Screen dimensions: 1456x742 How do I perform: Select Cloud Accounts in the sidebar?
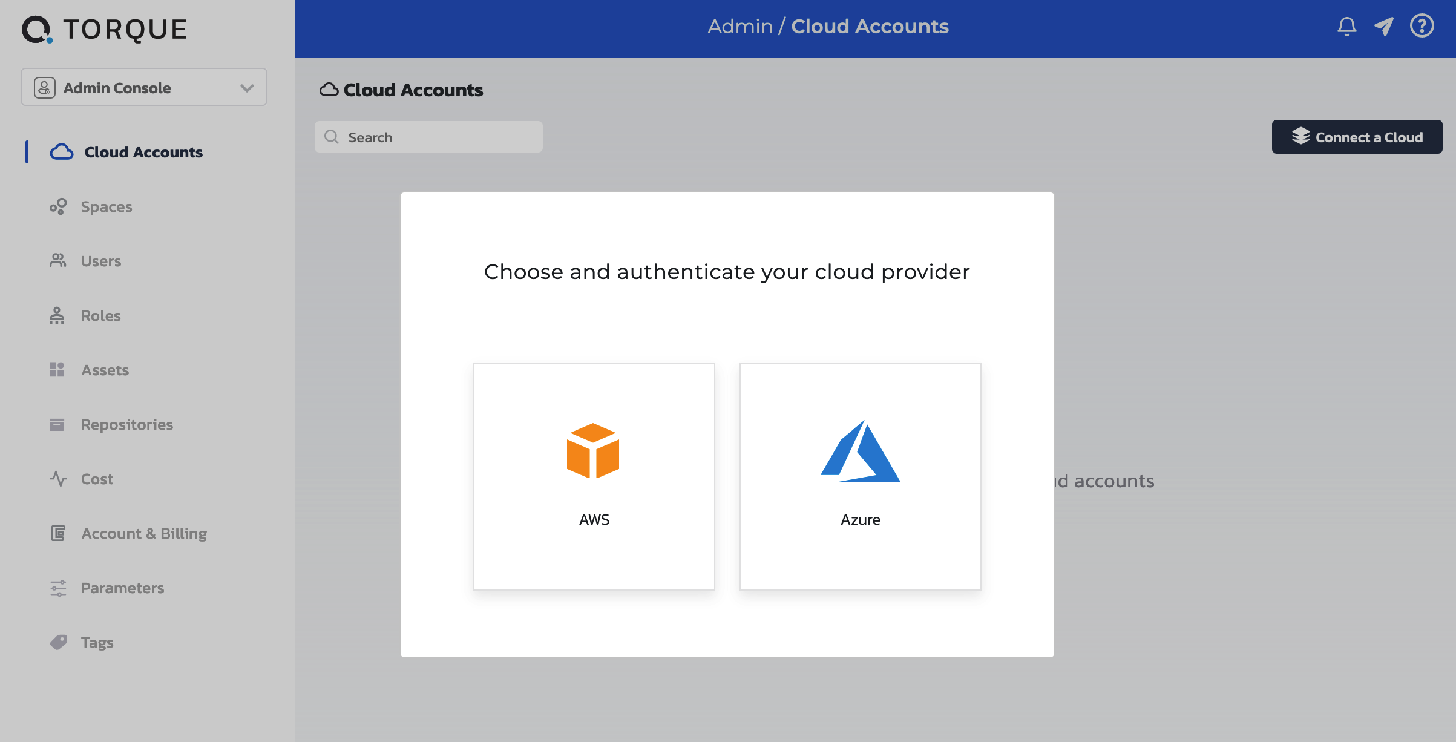(x=143, y=152)
